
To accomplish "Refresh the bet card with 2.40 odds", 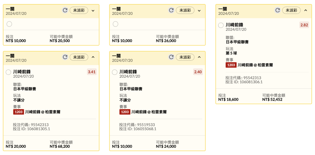I will coord(171,57).
